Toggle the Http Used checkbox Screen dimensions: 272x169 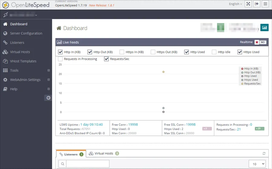coord(186,52)
